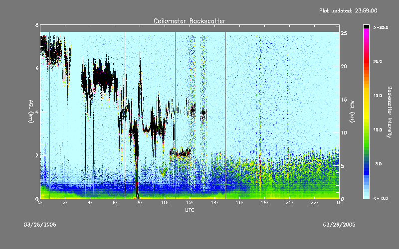Click the "4:" hour label on the time axis
This screenshot has height=249, width=399.
click(90, 203)
